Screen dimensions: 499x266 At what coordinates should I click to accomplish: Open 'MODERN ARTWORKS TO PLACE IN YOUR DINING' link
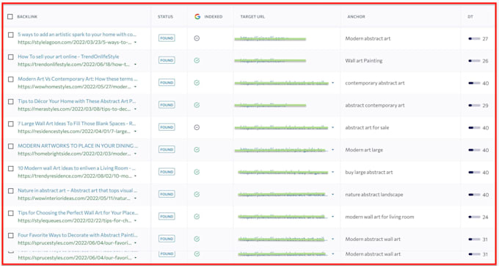click(78, 145)
